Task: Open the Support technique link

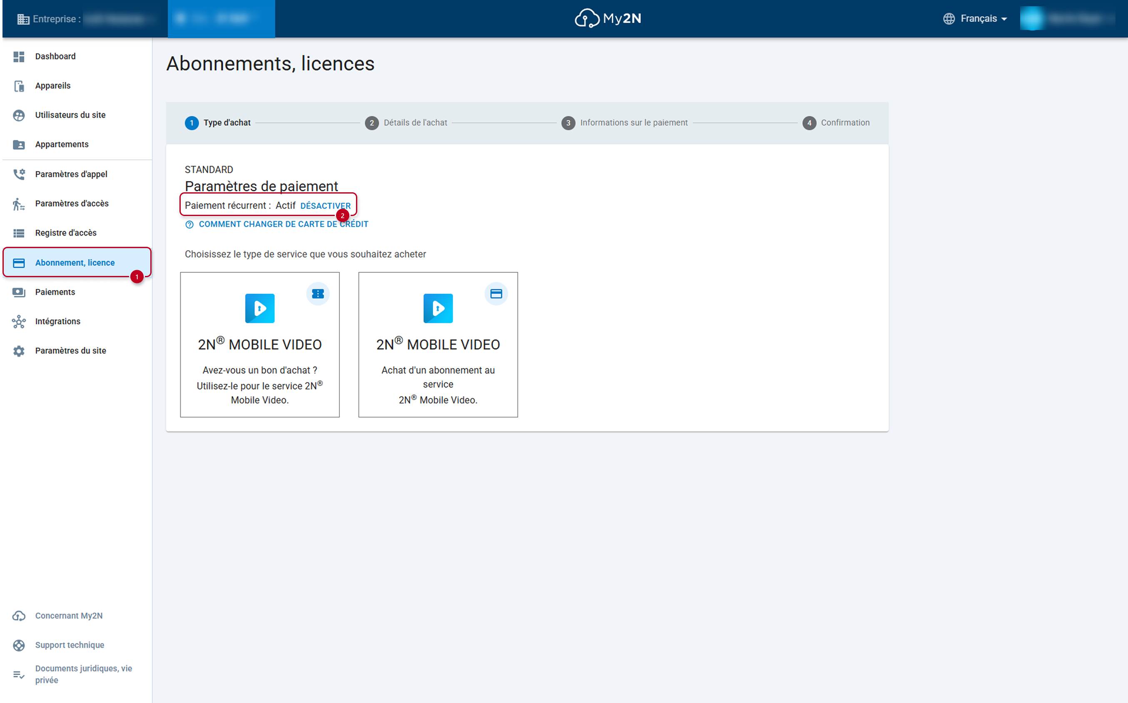Action: point(70,645)
